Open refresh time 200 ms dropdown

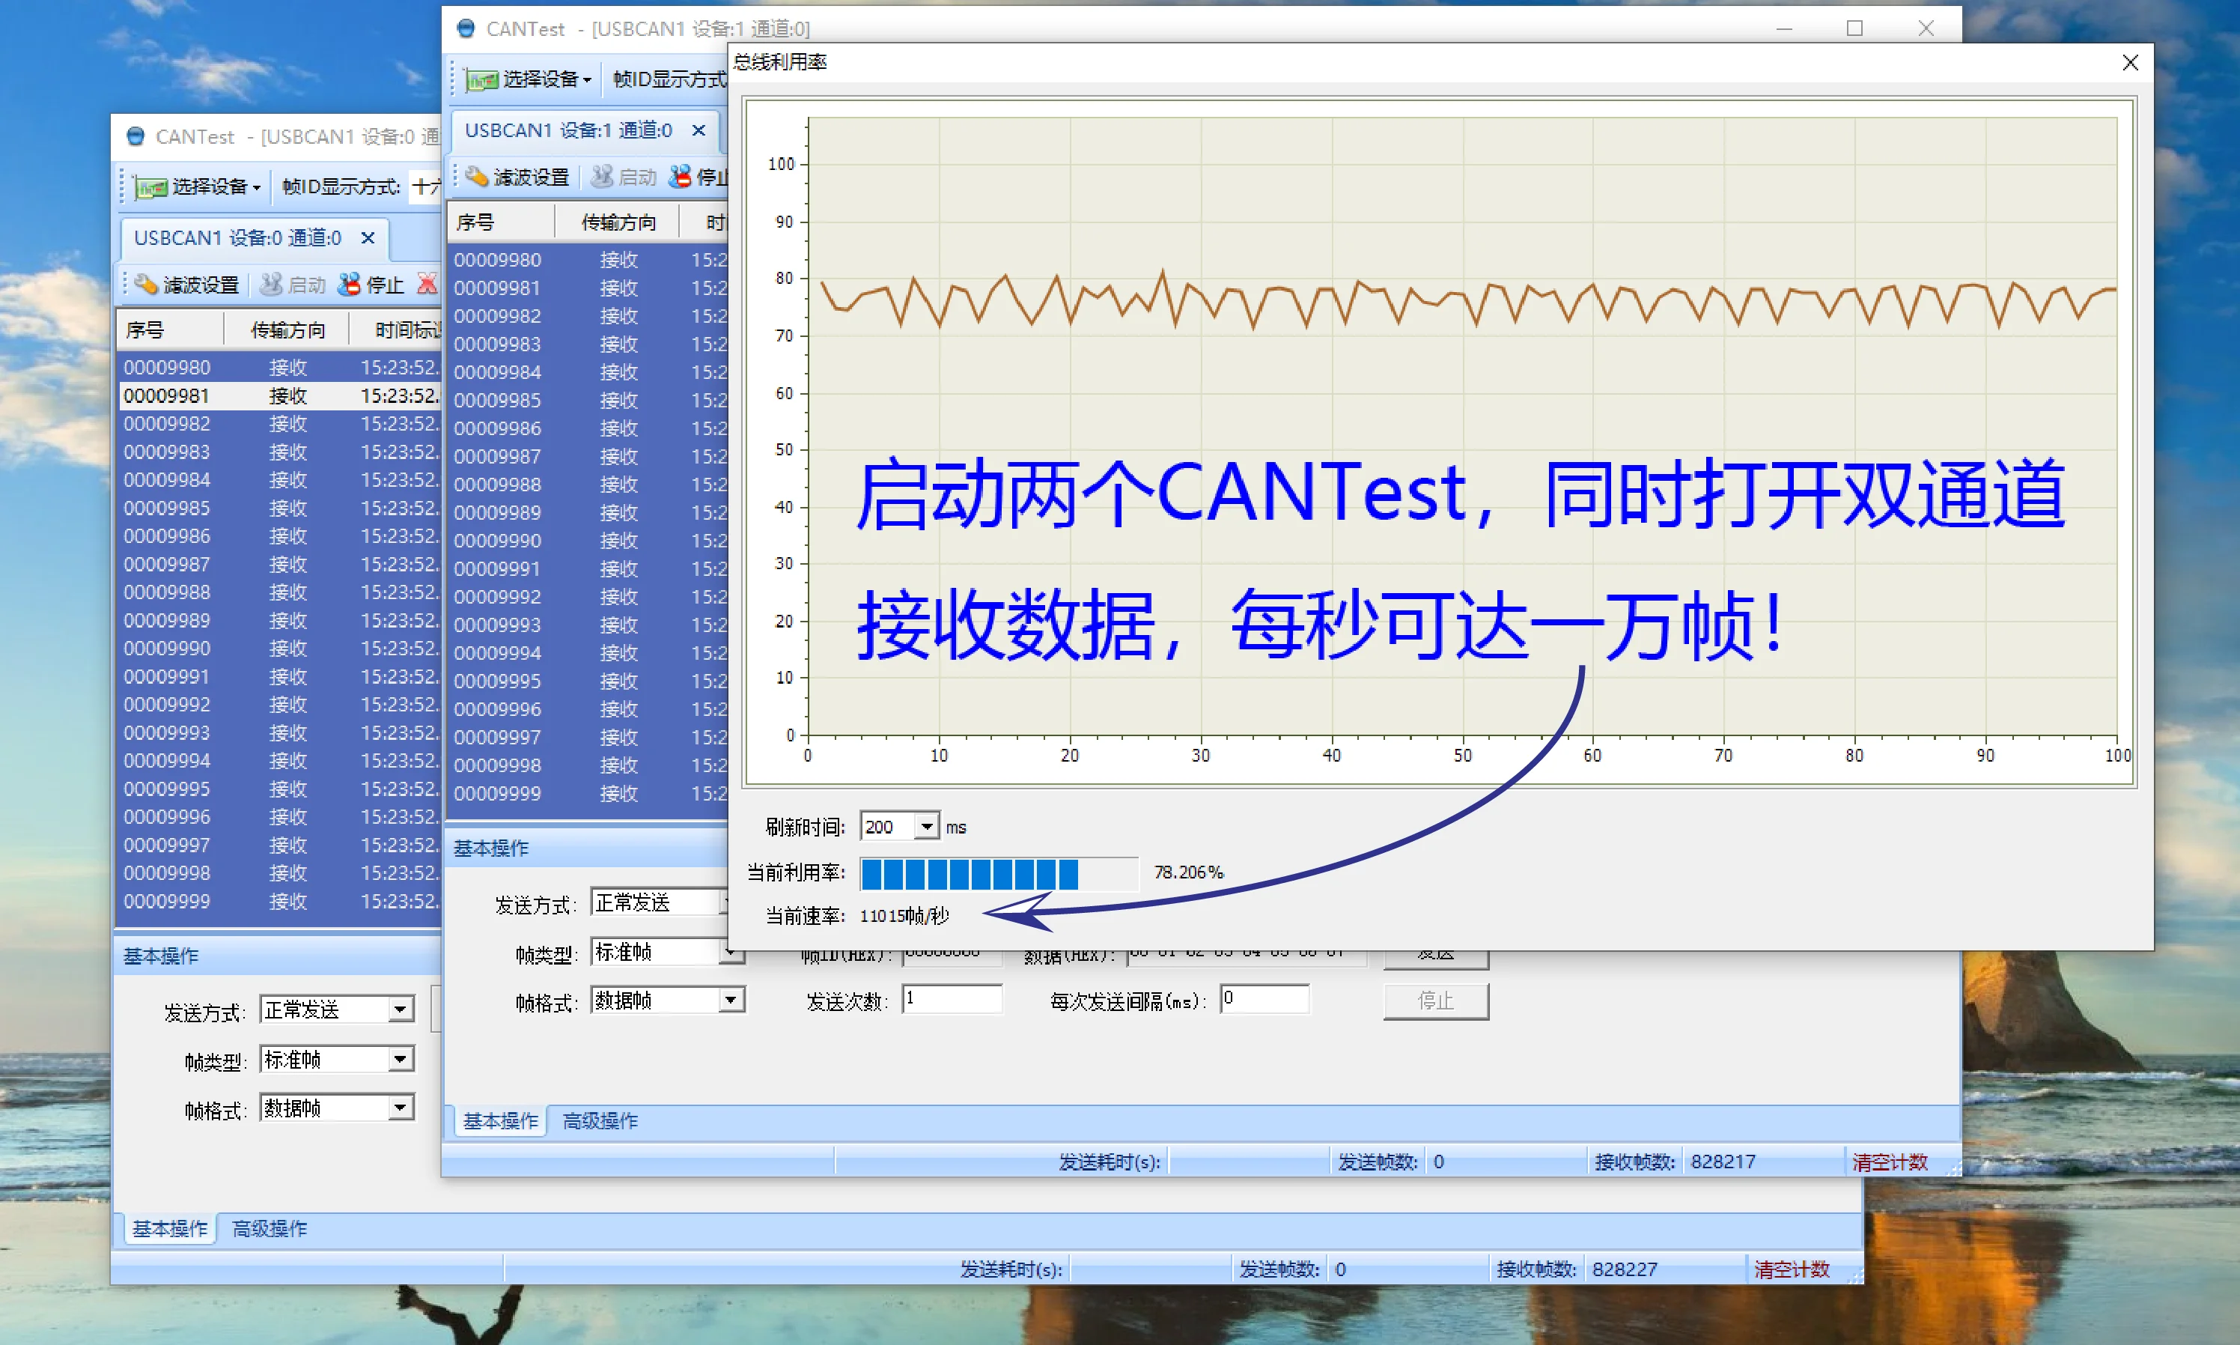[x=925, y=827]
